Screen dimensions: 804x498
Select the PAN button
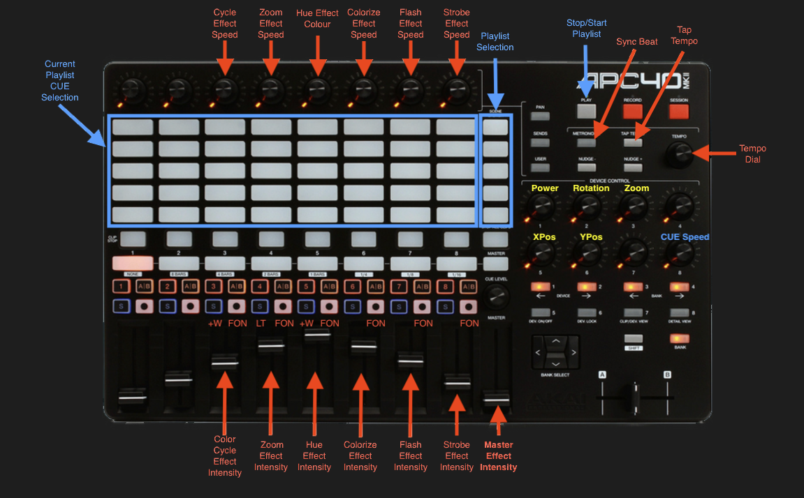(x=540, y=116)
